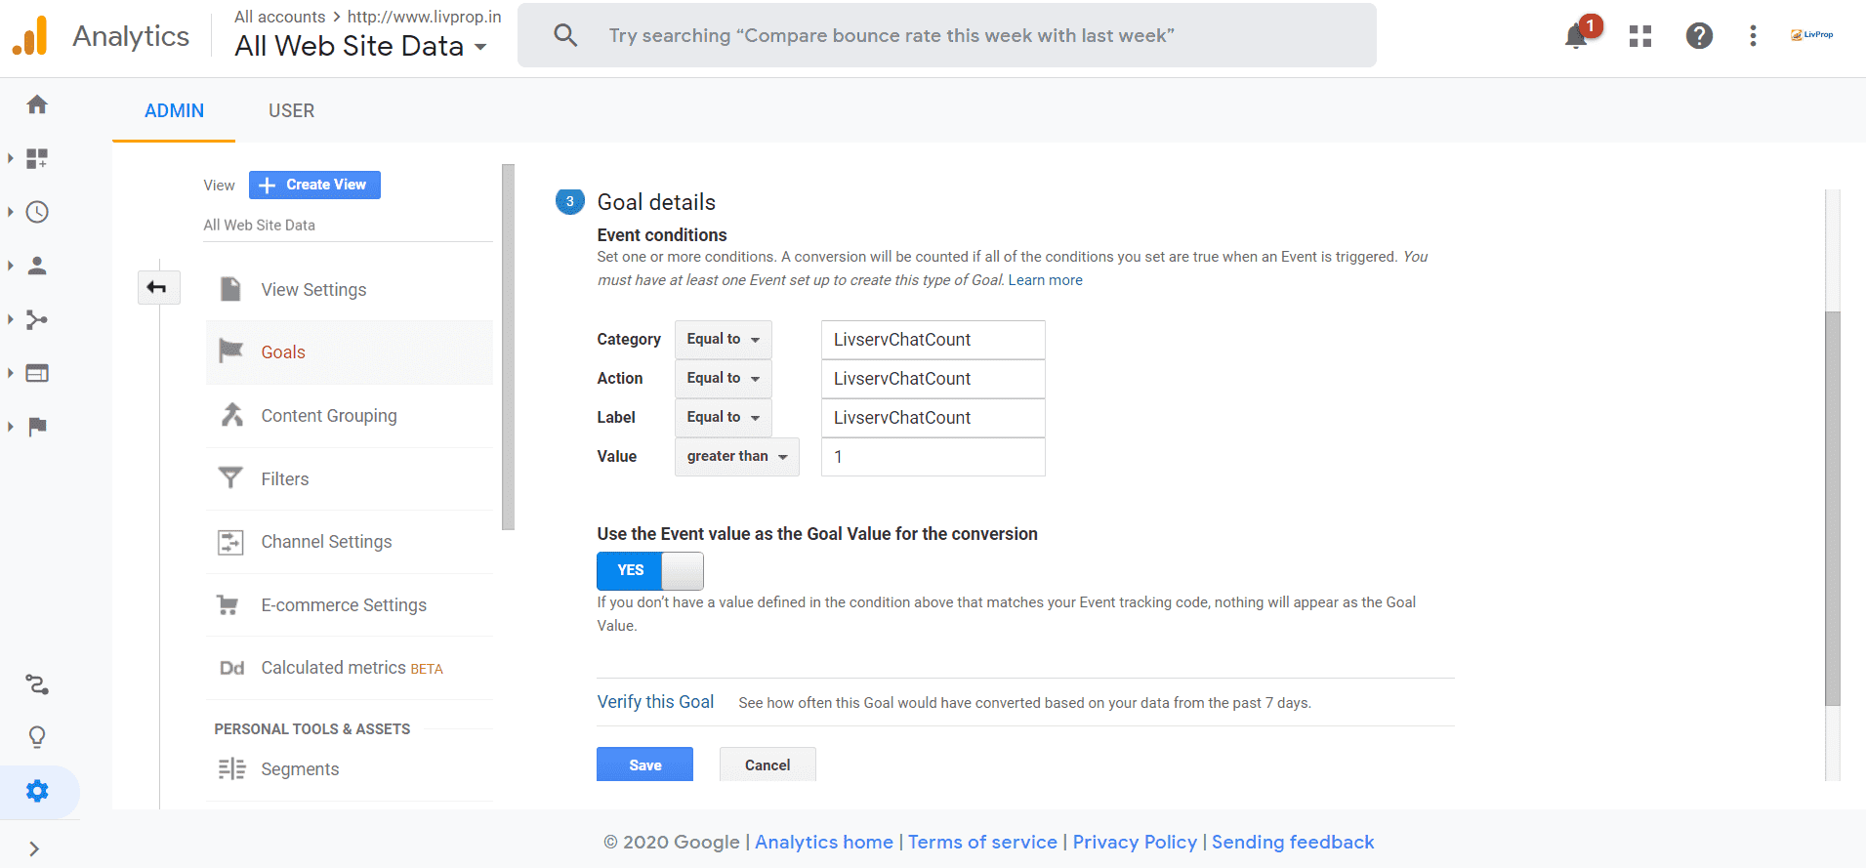Click the Action value input field
This screenshot has height=868, width=1866.
pos(933,379)
